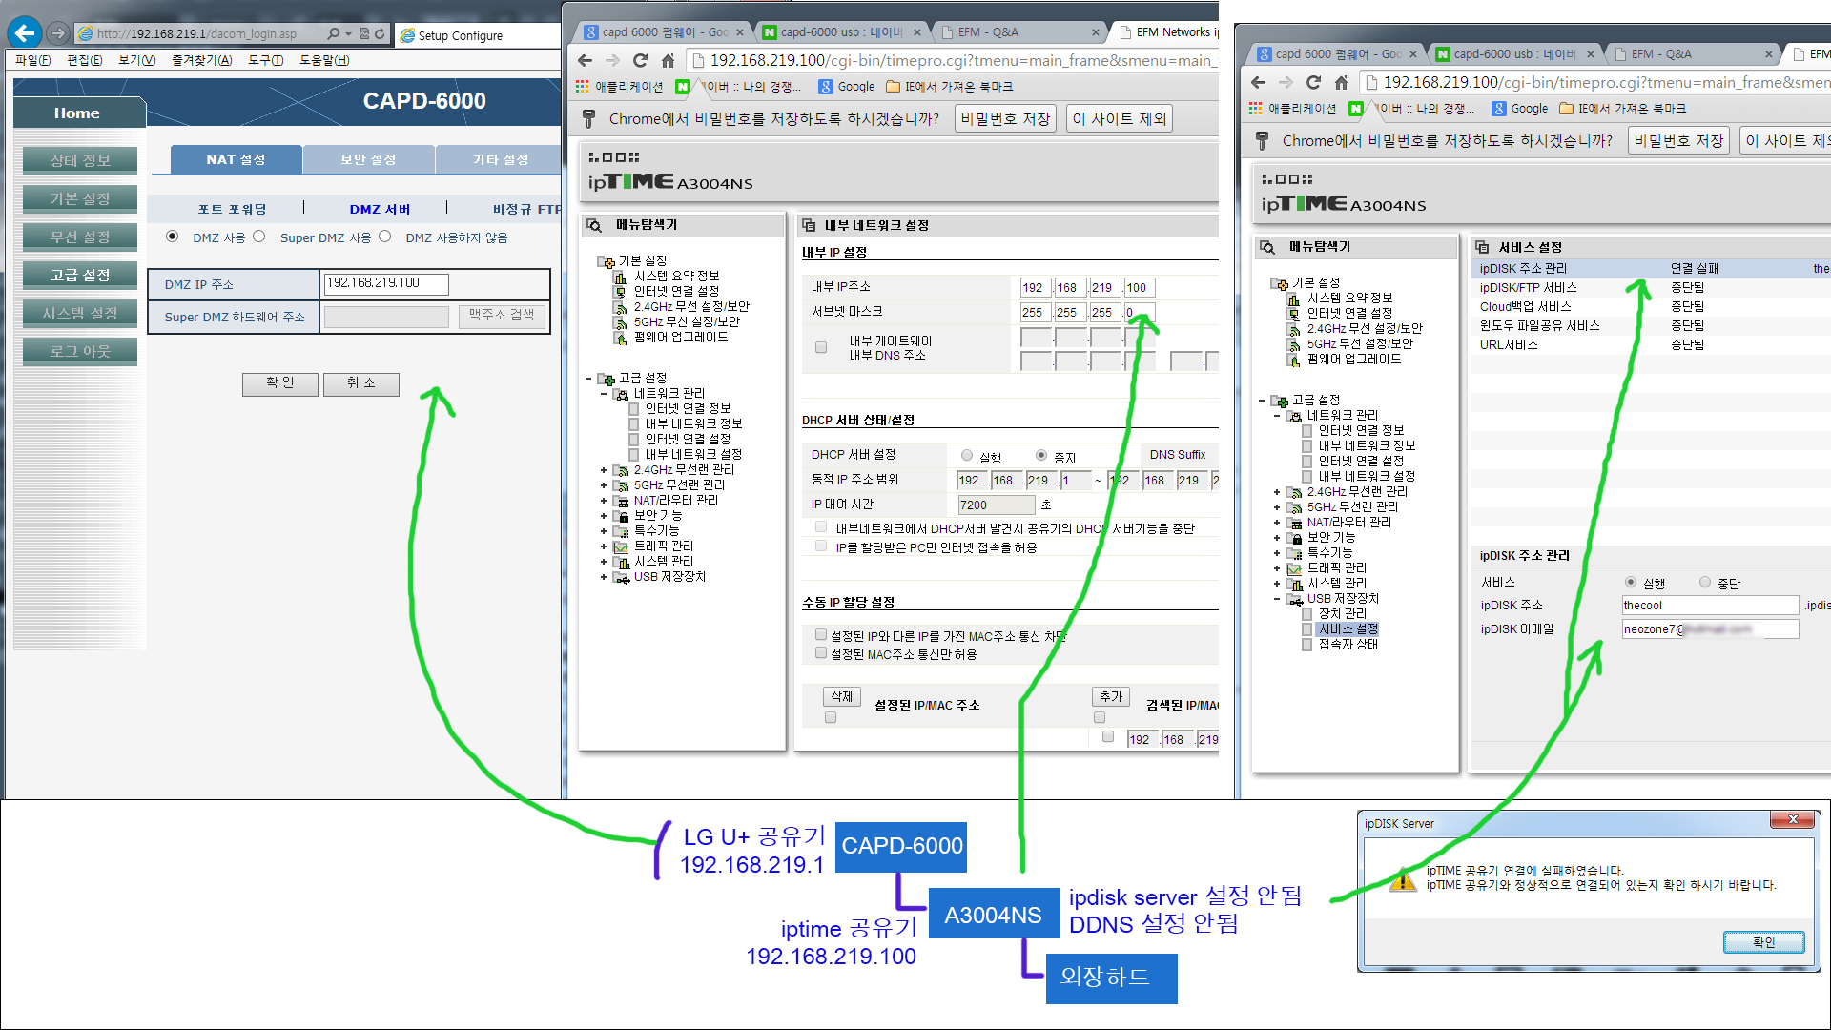Click reload icon in middle Chrome window

(x=640, y=60)
